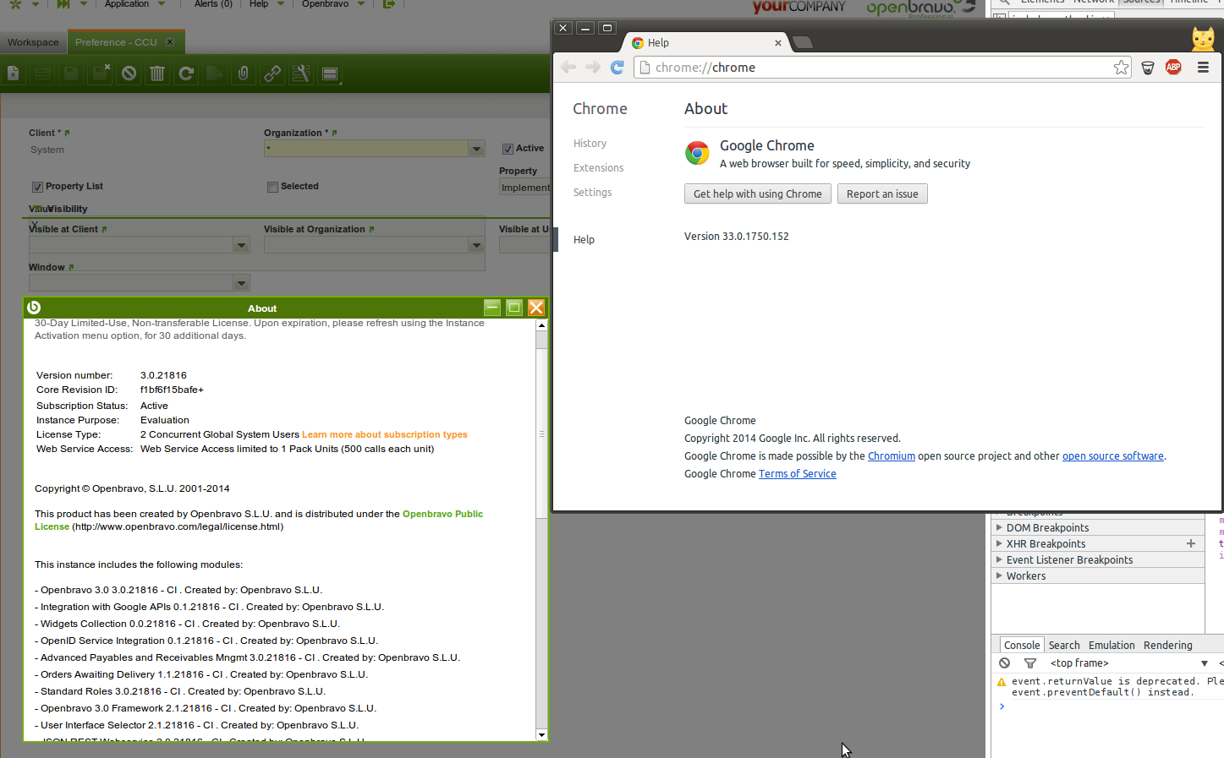The width and height of the screenshot is (1224, 758).
Task: Open Settings in Chrome sidebar
Action: (x=592, y=193)
